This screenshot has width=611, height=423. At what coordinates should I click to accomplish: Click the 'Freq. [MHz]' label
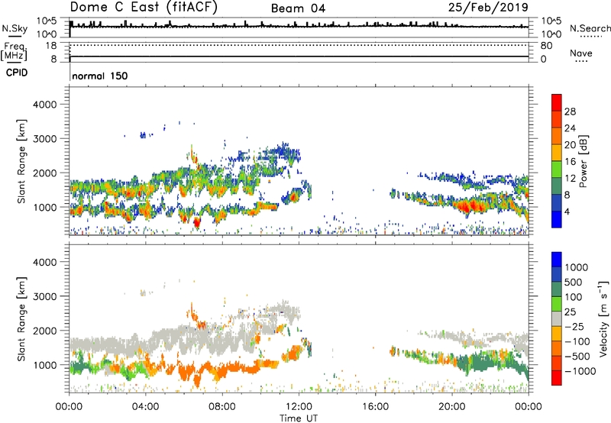[x=15, y=52]
